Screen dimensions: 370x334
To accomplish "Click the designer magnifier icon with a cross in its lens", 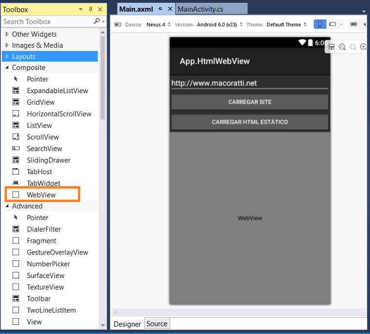I will 342,47.
